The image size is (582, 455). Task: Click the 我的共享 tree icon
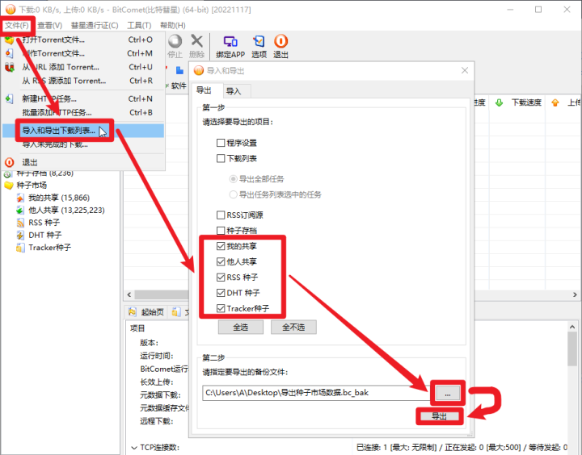point(20,198)
